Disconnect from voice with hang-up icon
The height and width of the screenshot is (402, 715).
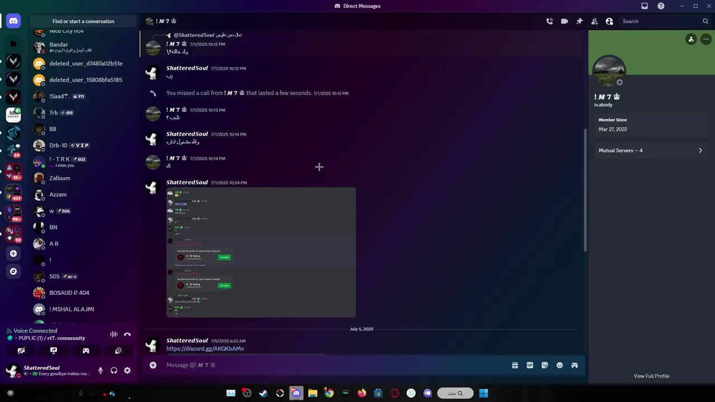(127, 334)
